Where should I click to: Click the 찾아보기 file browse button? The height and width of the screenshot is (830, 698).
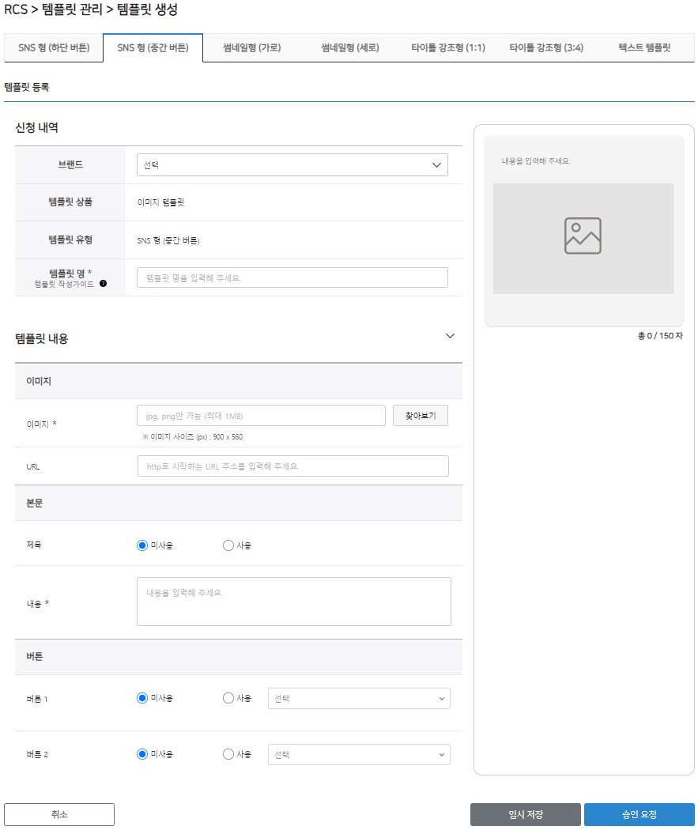coord(420,415)
